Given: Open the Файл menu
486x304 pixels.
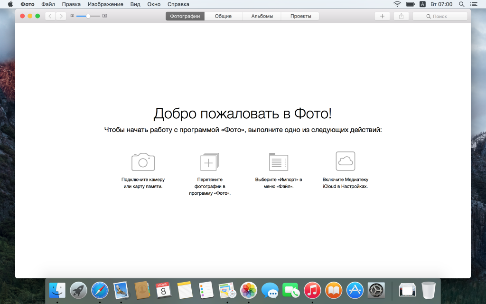Looking at the screenshot, I should [48, 4].
